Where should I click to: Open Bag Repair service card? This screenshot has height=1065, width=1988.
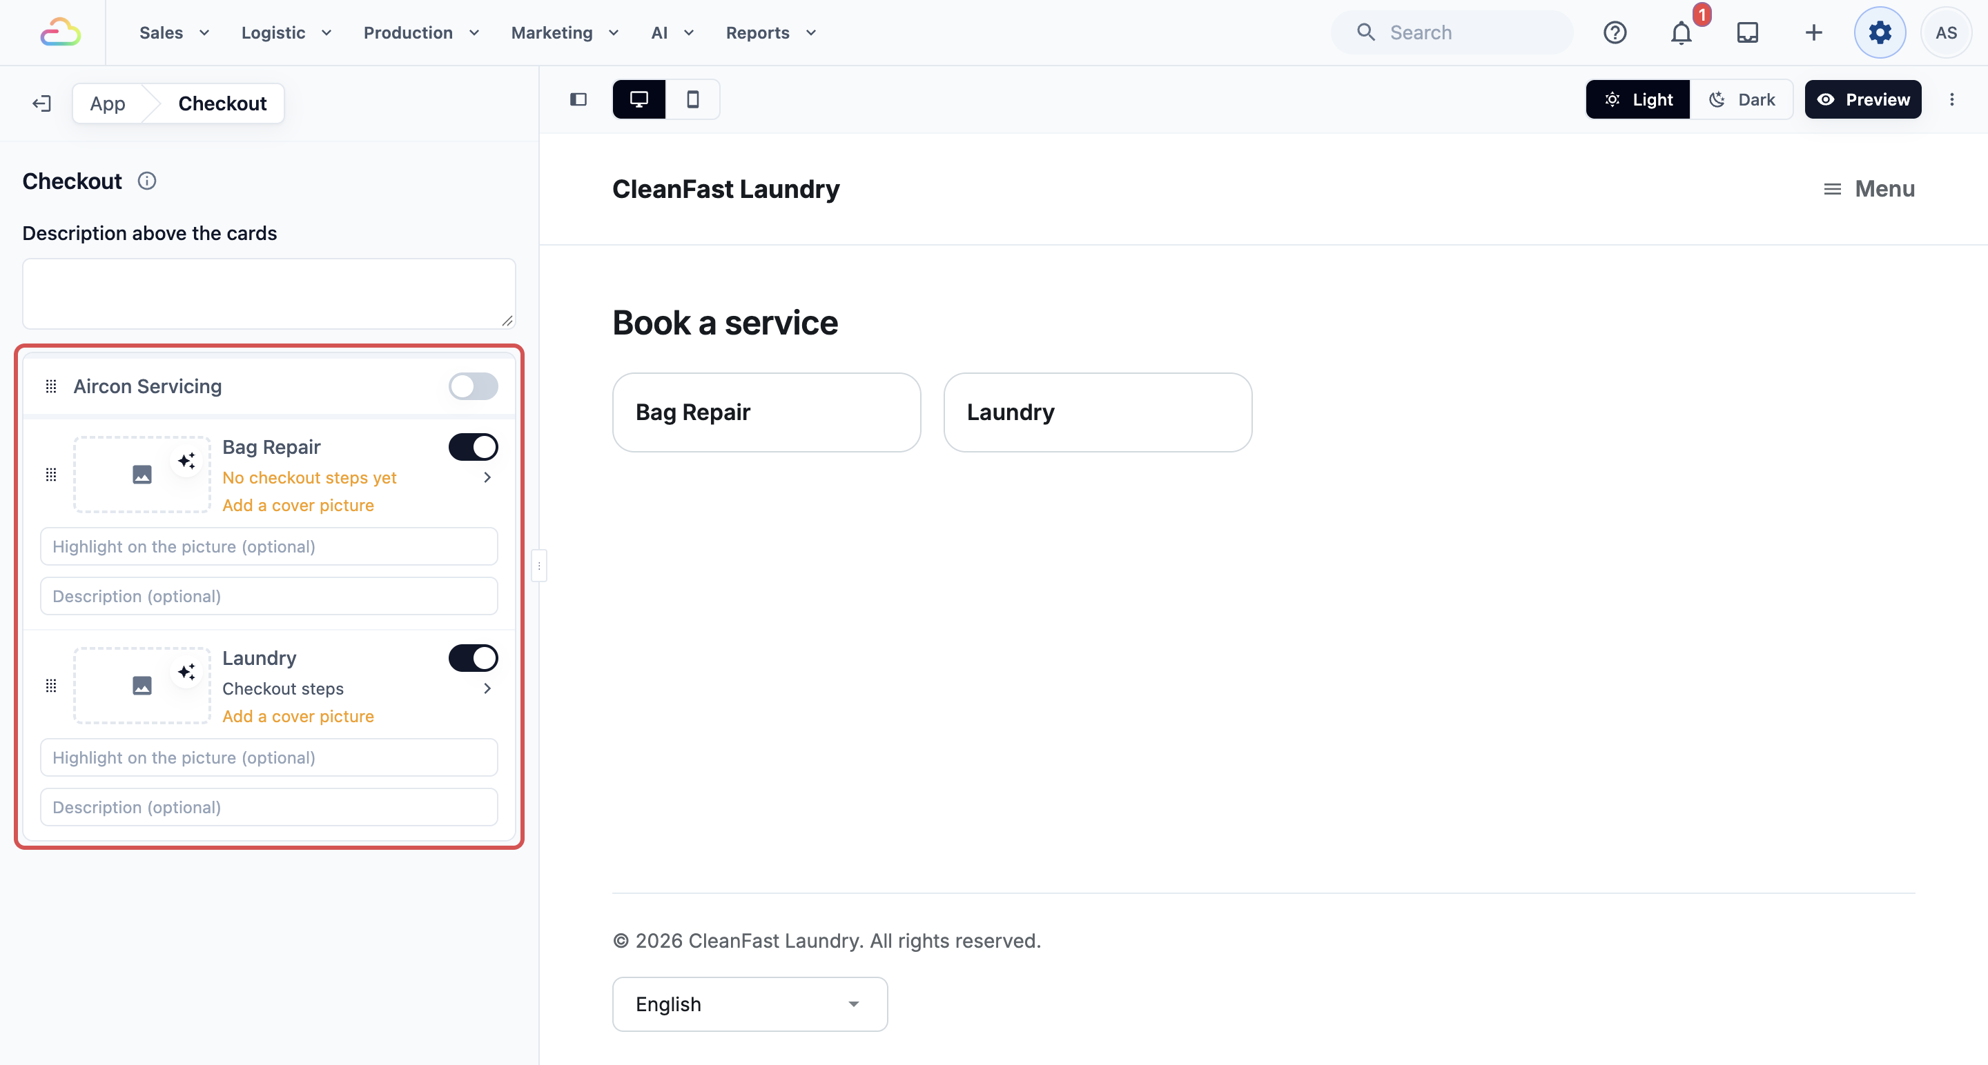[766, 412]
